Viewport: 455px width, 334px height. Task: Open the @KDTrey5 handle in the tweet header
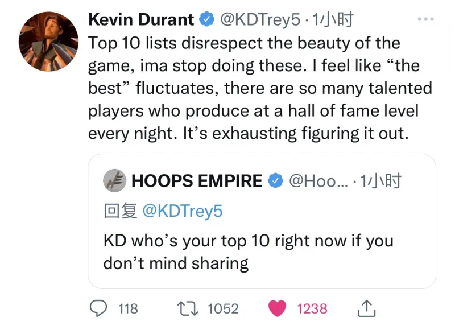(259, 20)
